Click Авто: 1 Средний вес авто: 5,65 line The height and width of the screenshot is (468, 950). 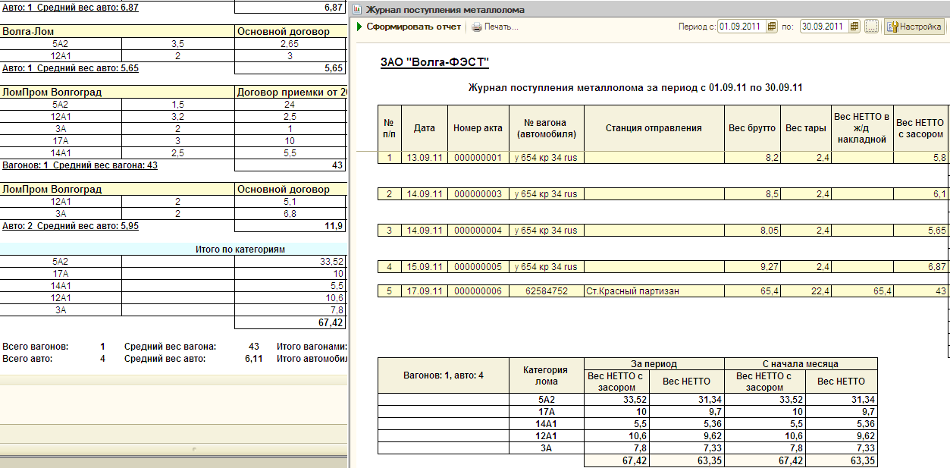tap(71, 68)
